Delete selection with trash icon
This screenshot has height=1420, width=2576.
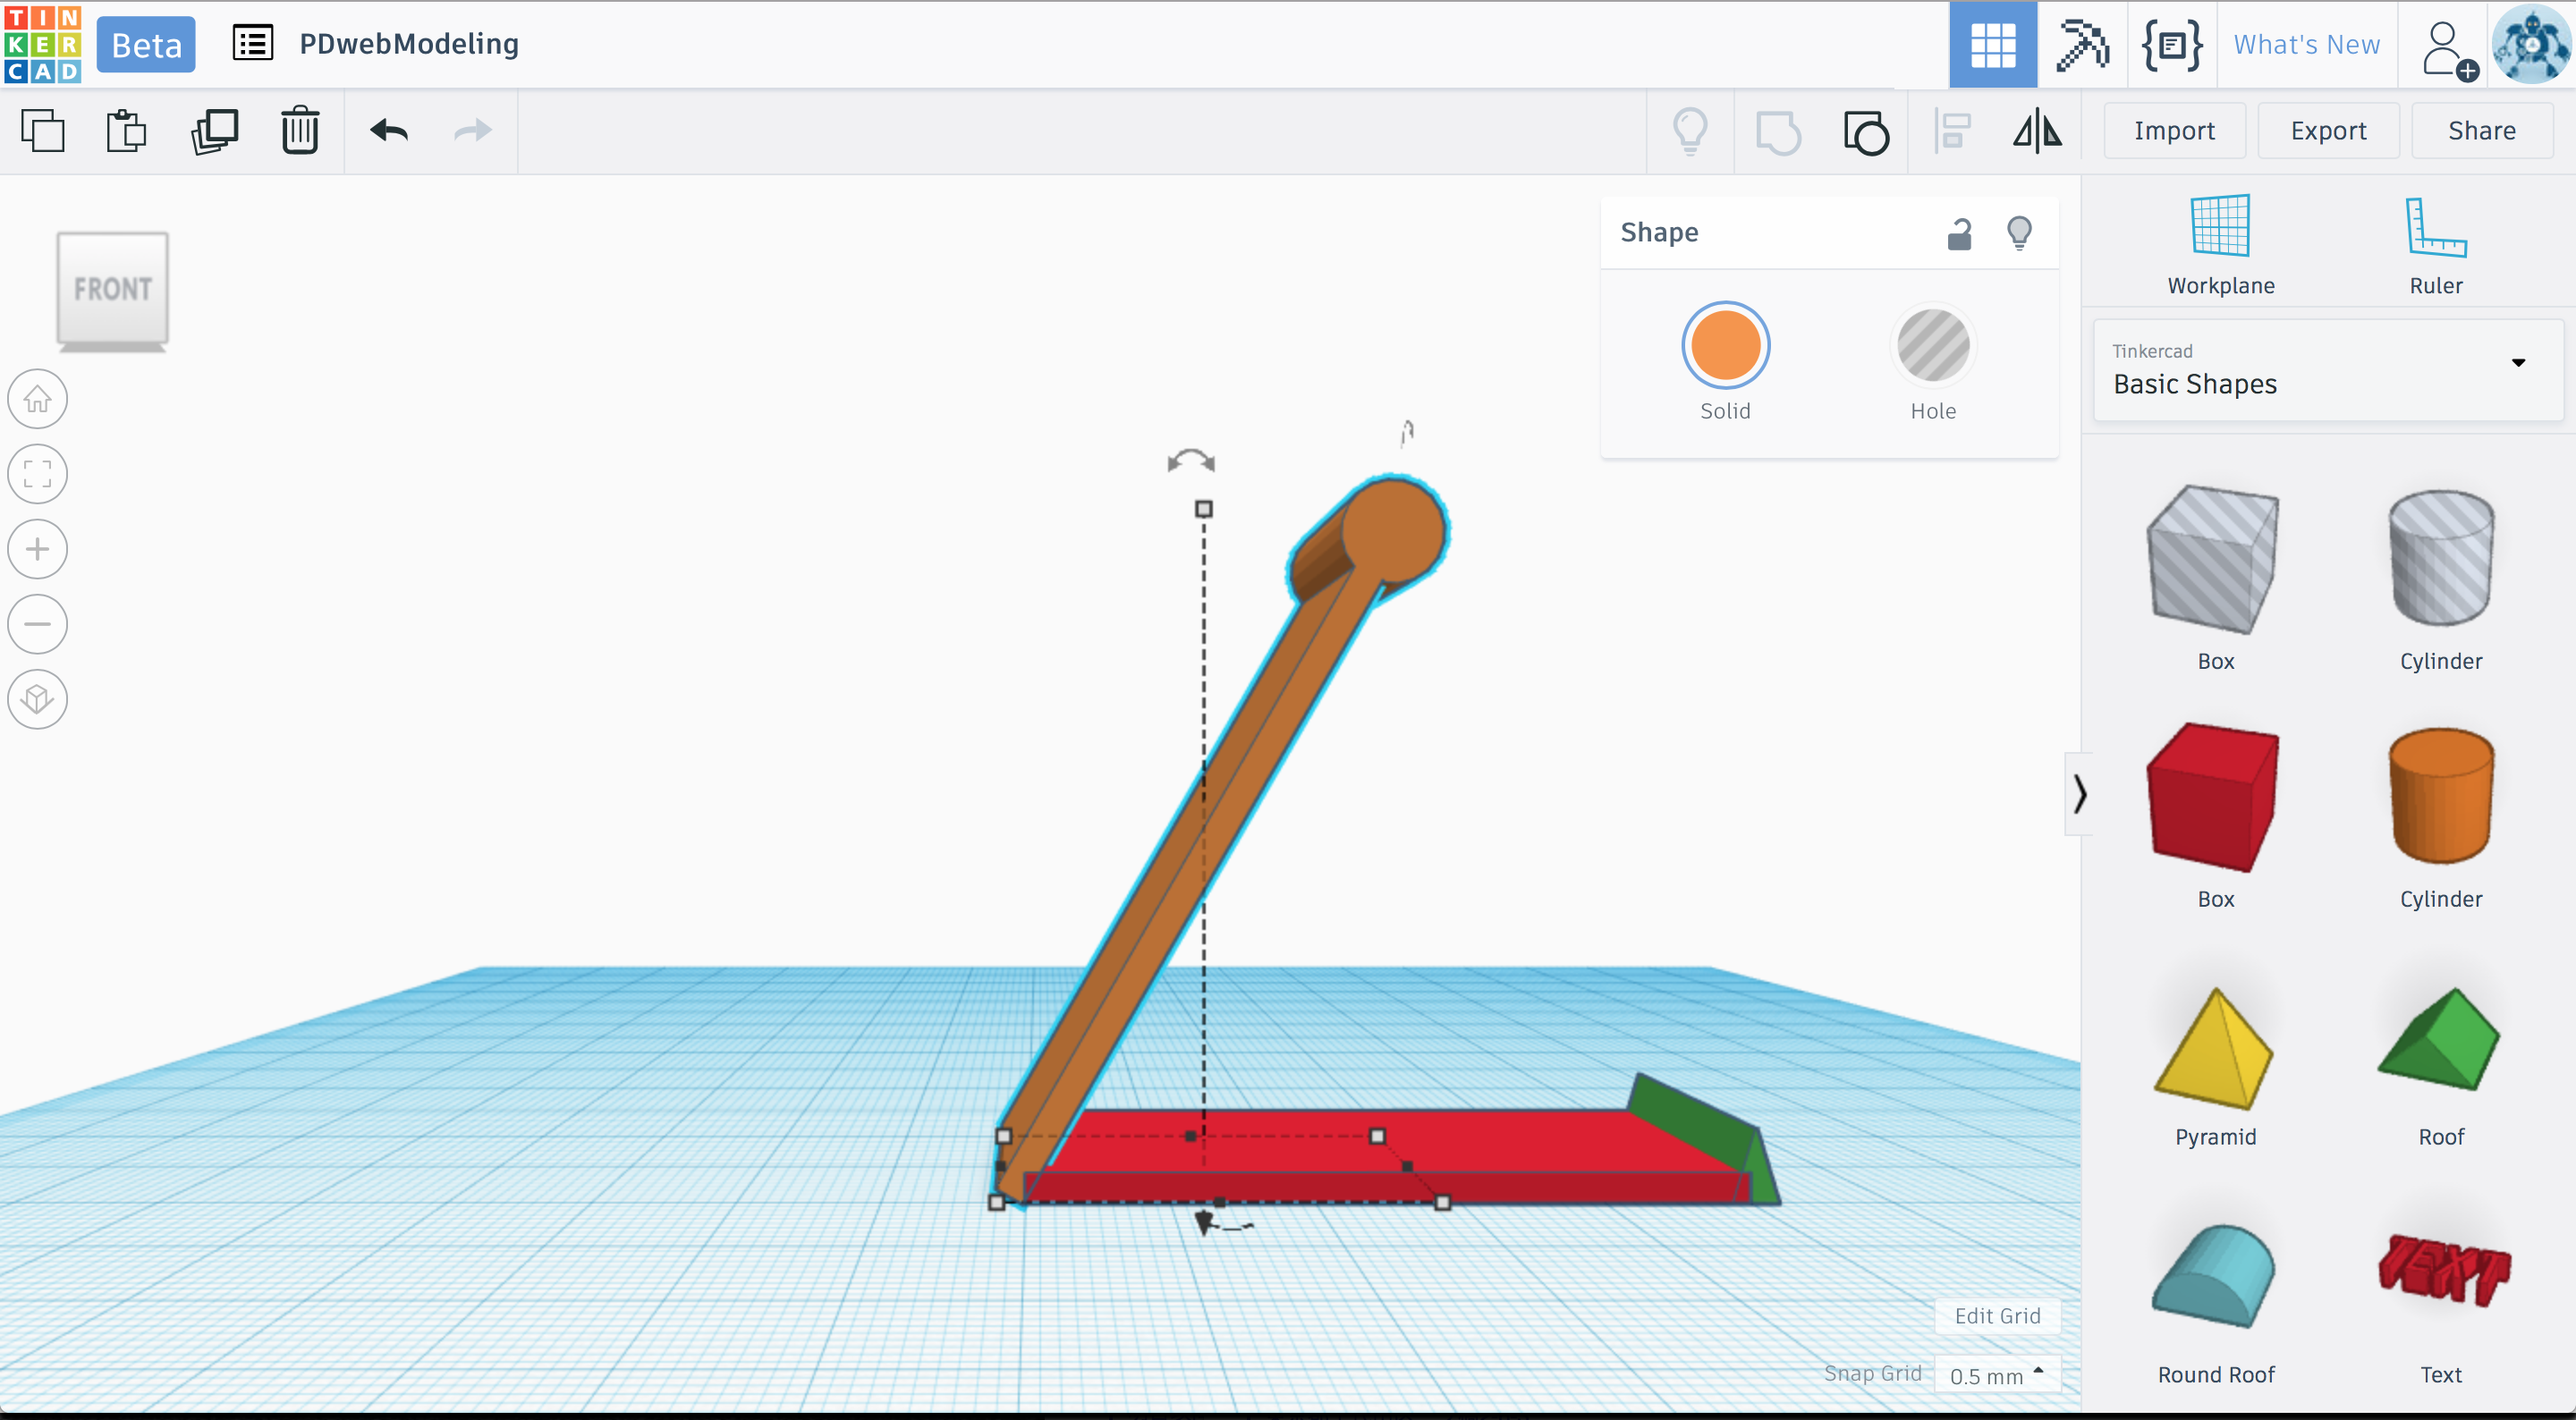(x=299, y=131)
